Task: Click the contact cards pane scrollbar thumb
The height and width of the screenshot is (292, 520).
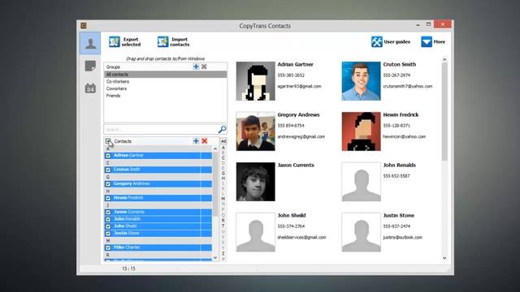Action: point(444,112)
